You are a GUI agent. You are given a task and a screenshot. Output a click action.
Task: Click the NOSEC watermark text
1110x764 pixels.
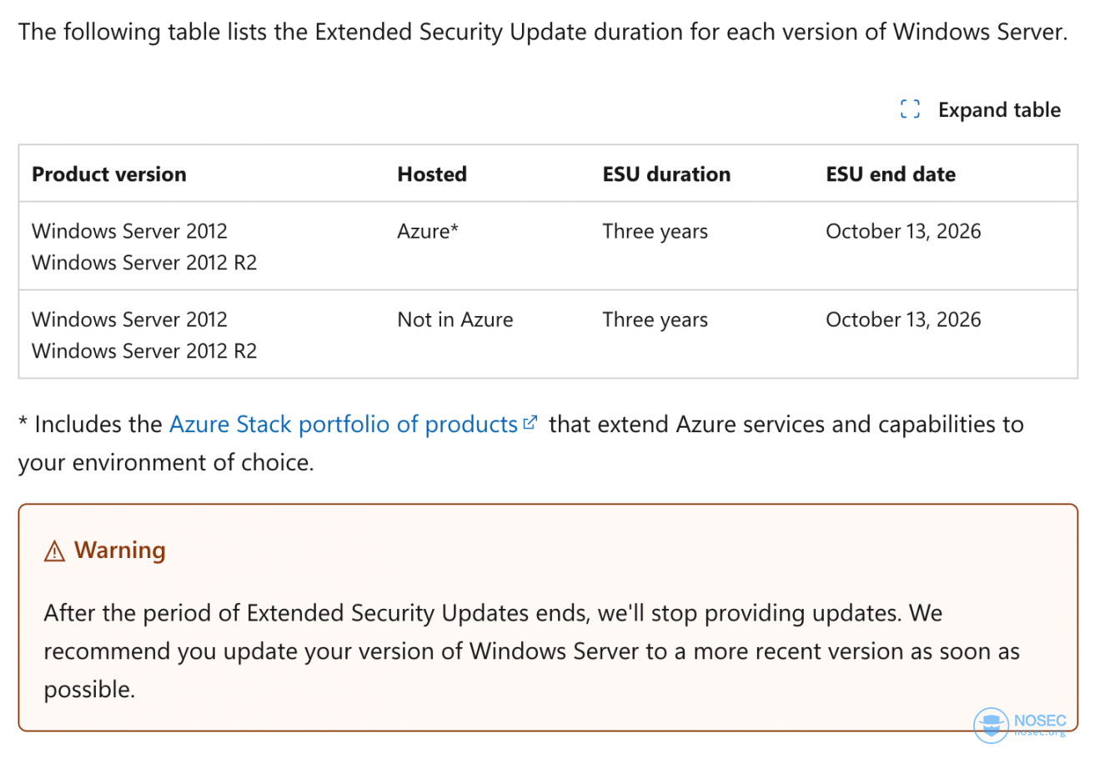pyautogui.click(x=1040, y=721)
